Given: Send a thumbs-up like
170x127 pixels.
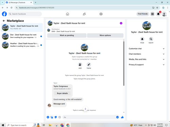Looking at the screenshot, I should point(122,117).
